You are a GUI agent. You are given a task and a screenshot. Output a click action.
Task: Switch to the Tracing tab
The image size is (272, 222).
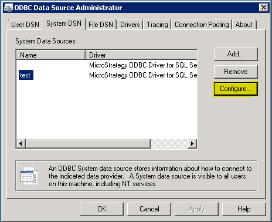pos(157,25)
